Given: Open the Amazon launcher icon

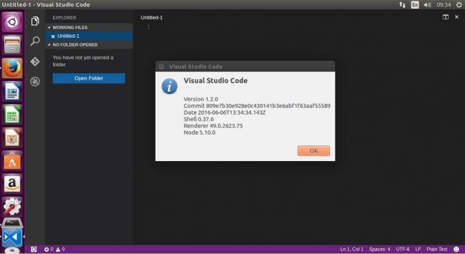Looking at the screenshot, I should tap(12, 184).
